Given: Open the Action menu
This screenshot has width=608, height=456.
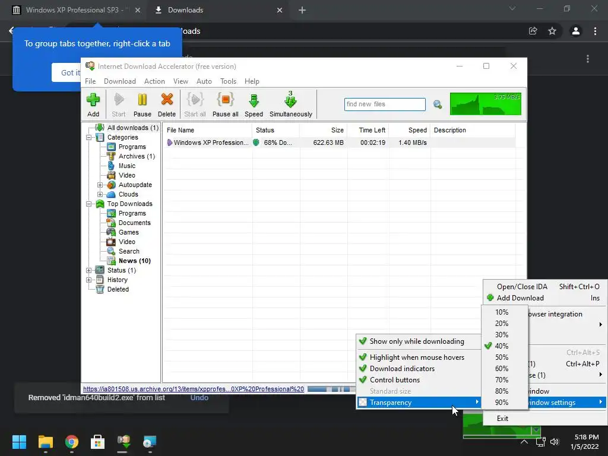Looking at the screenshot, I should pos(154,81).
